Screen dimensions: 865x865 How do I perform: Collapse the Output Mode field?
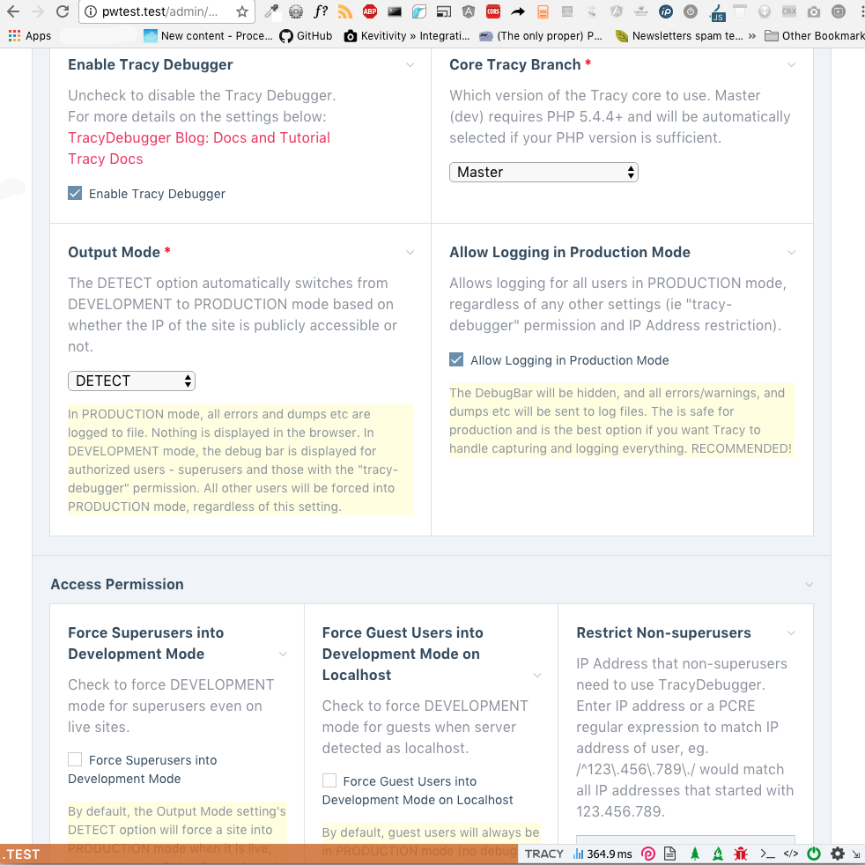(x=410, y=253)
